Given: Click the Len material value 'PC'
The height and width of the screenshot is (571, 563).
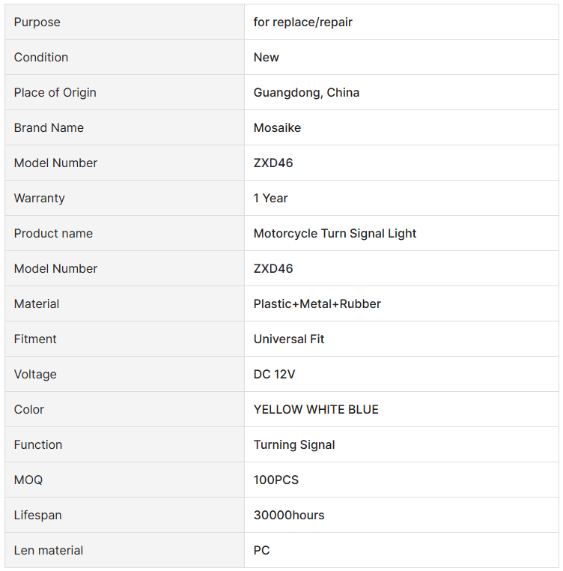Looking at the screenshot, I should coord(262,550).
